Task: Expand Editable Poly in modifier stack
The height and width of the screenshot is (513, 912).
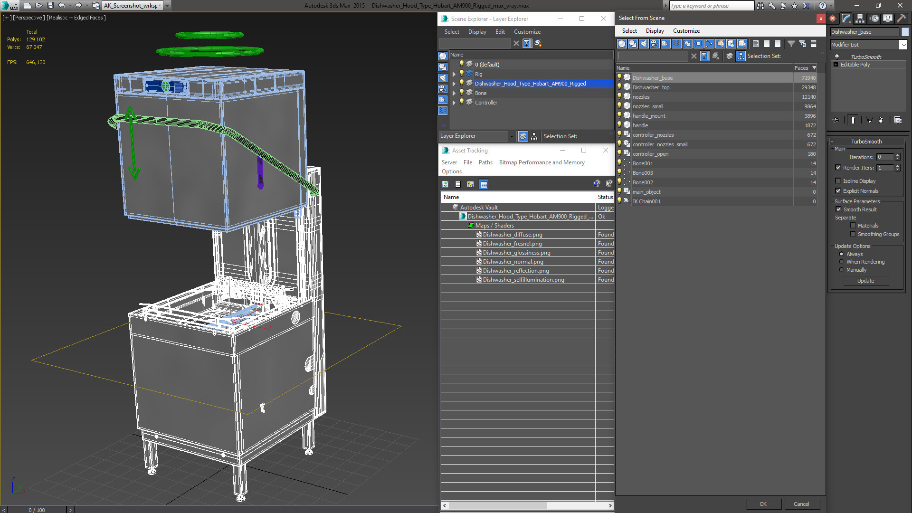Action: (836, 65)
